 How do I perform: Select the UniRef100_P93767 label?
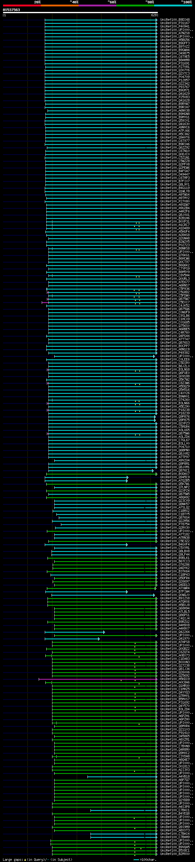175,87
